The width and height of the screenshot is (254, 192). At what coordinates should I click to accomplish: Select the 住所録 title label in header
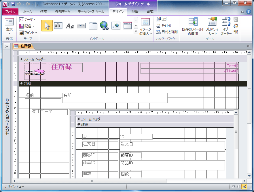67,67
